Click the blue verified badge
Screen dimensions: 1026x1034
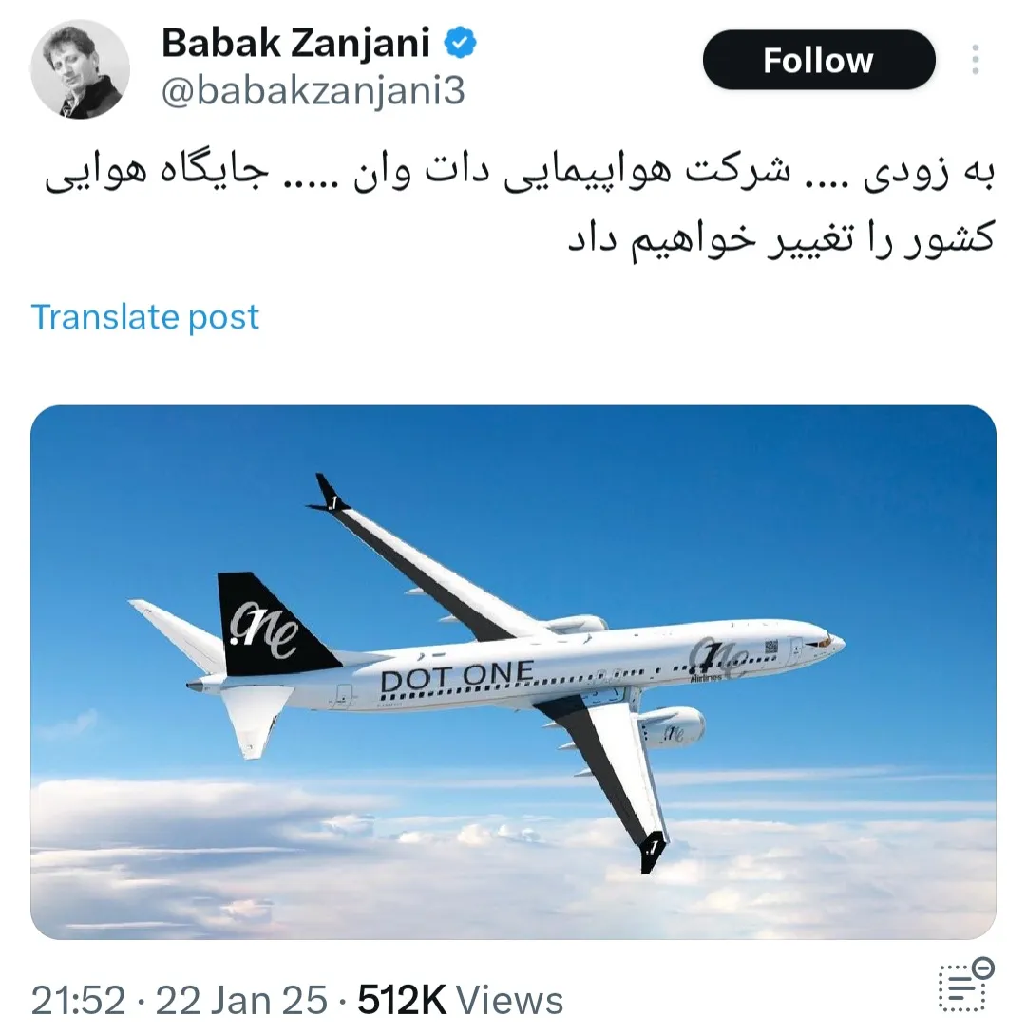(x=460, y=42)
